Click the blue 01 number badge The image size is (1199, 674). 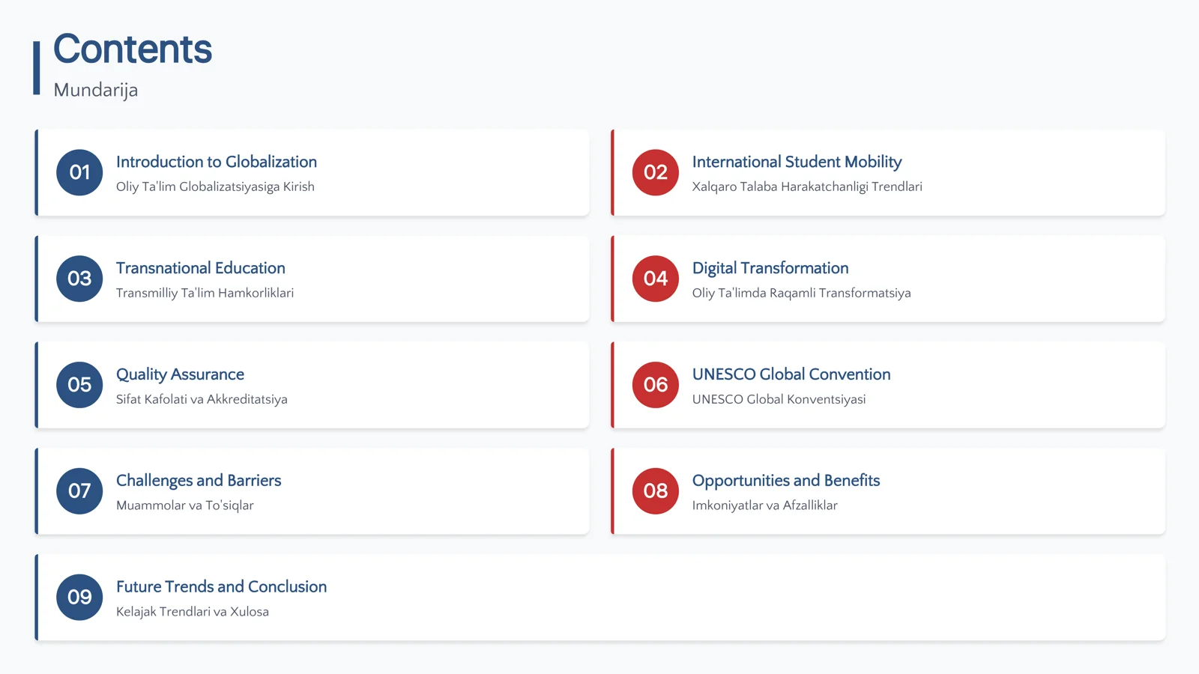[x=79, y=172]
